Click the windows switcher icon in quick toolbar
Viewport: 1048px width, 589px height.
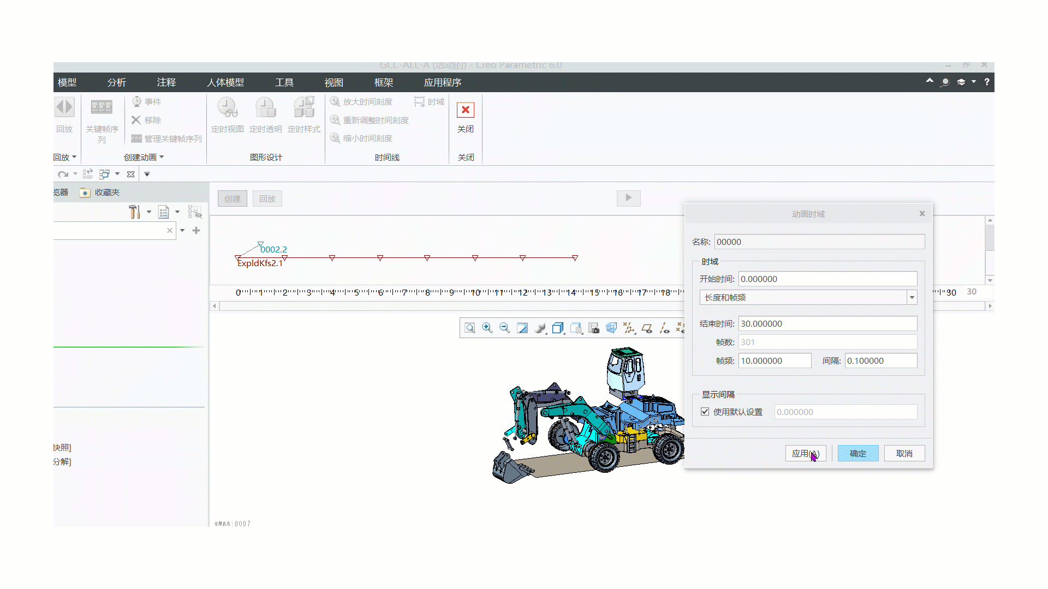(x=104, y=174)
